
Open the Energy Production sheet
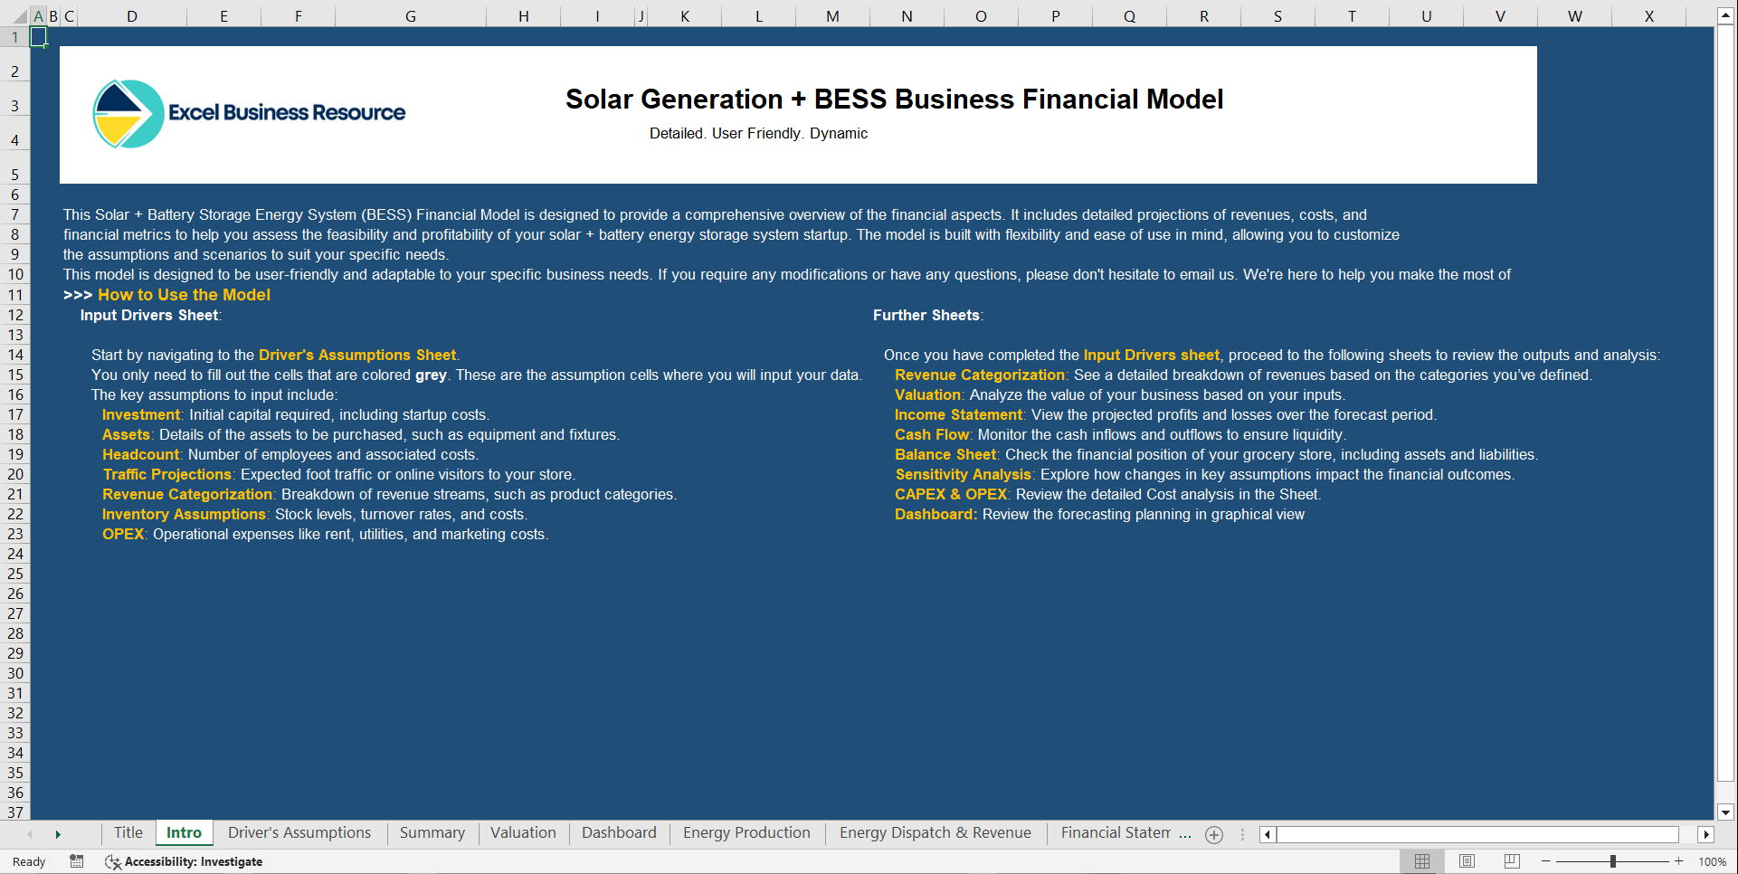[746, 832]
